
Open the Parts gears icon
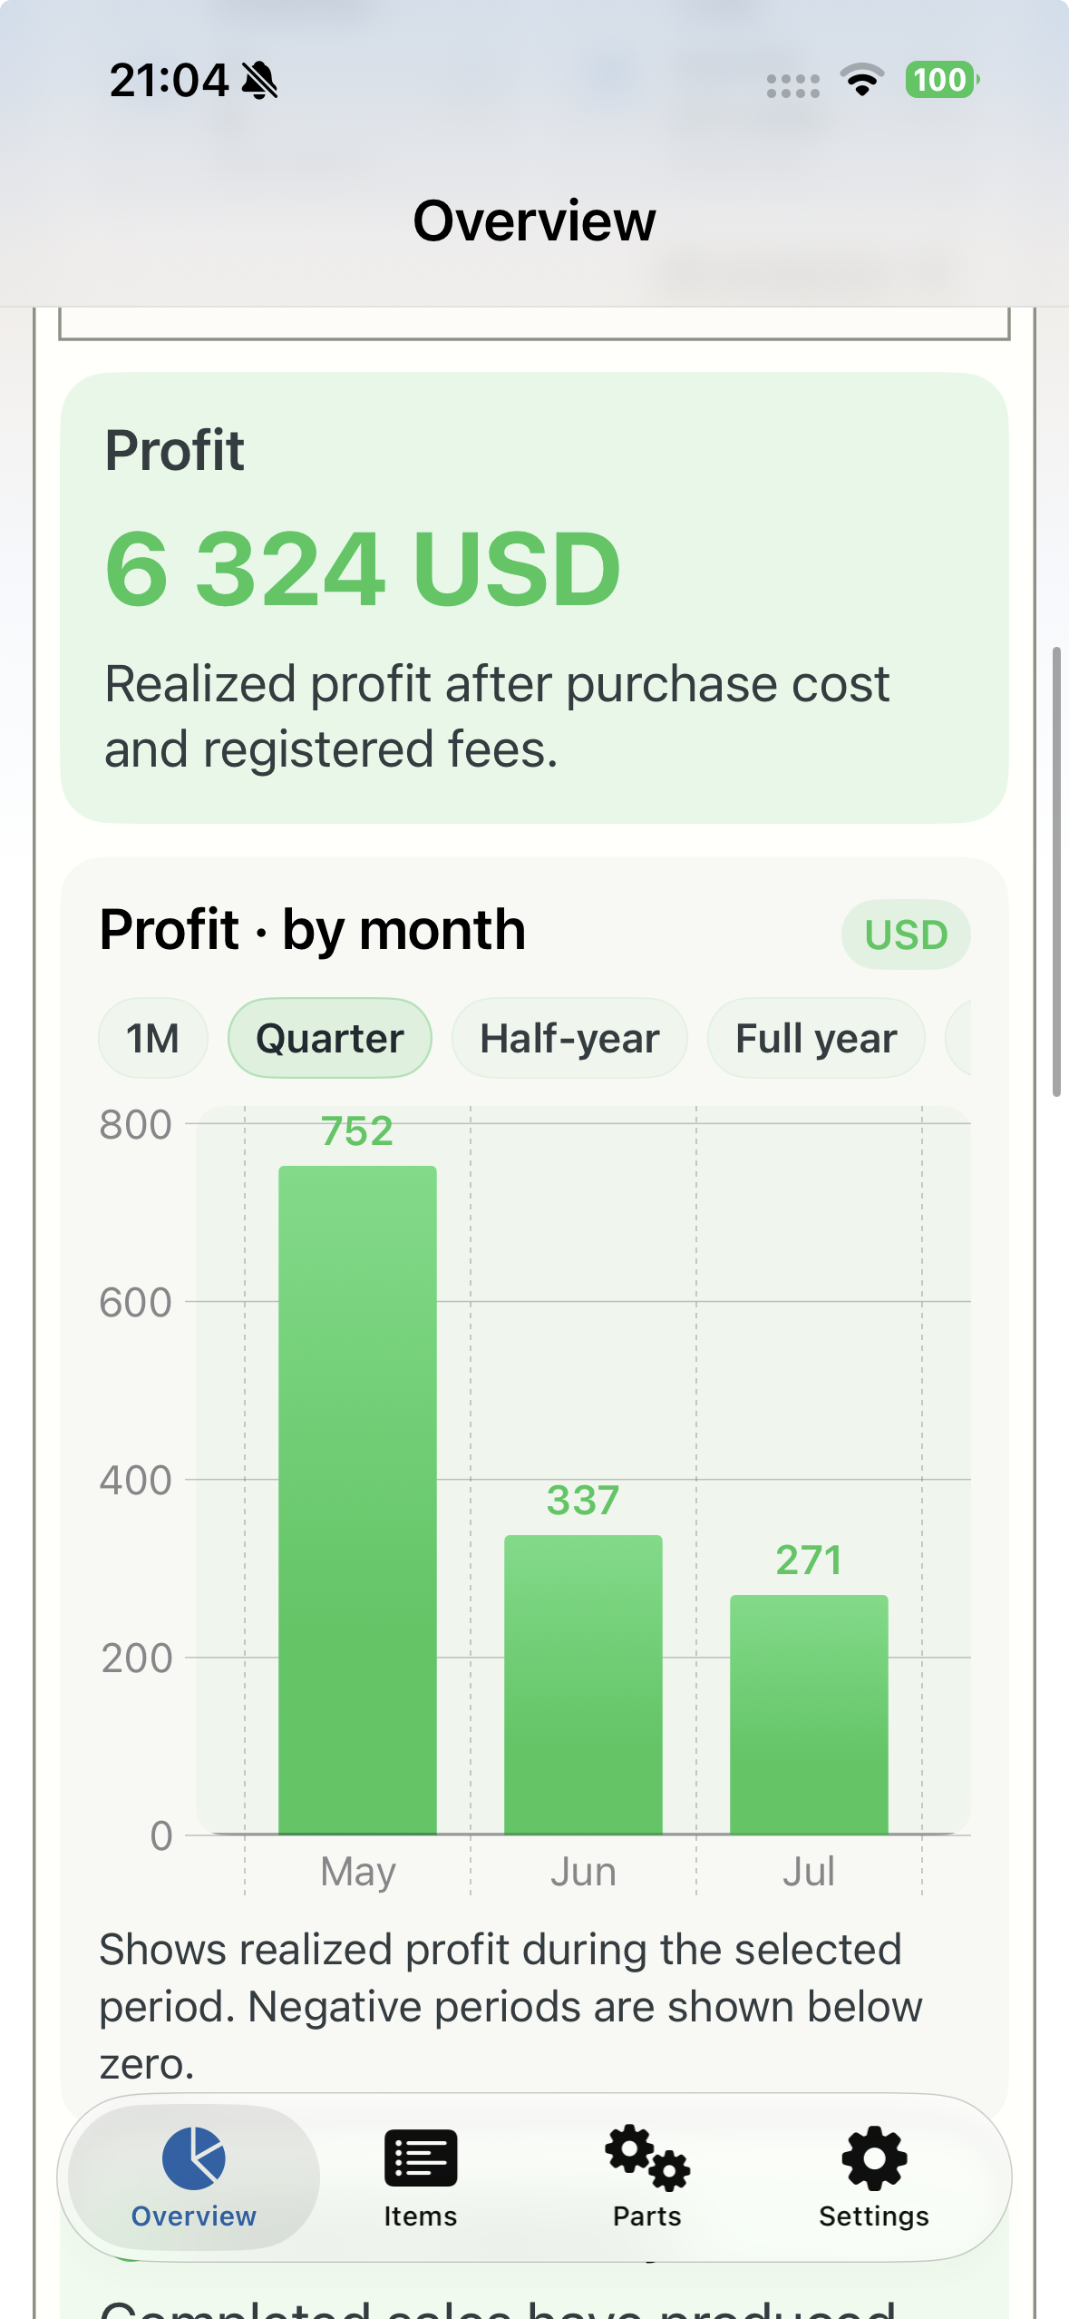pos(647,2158)
